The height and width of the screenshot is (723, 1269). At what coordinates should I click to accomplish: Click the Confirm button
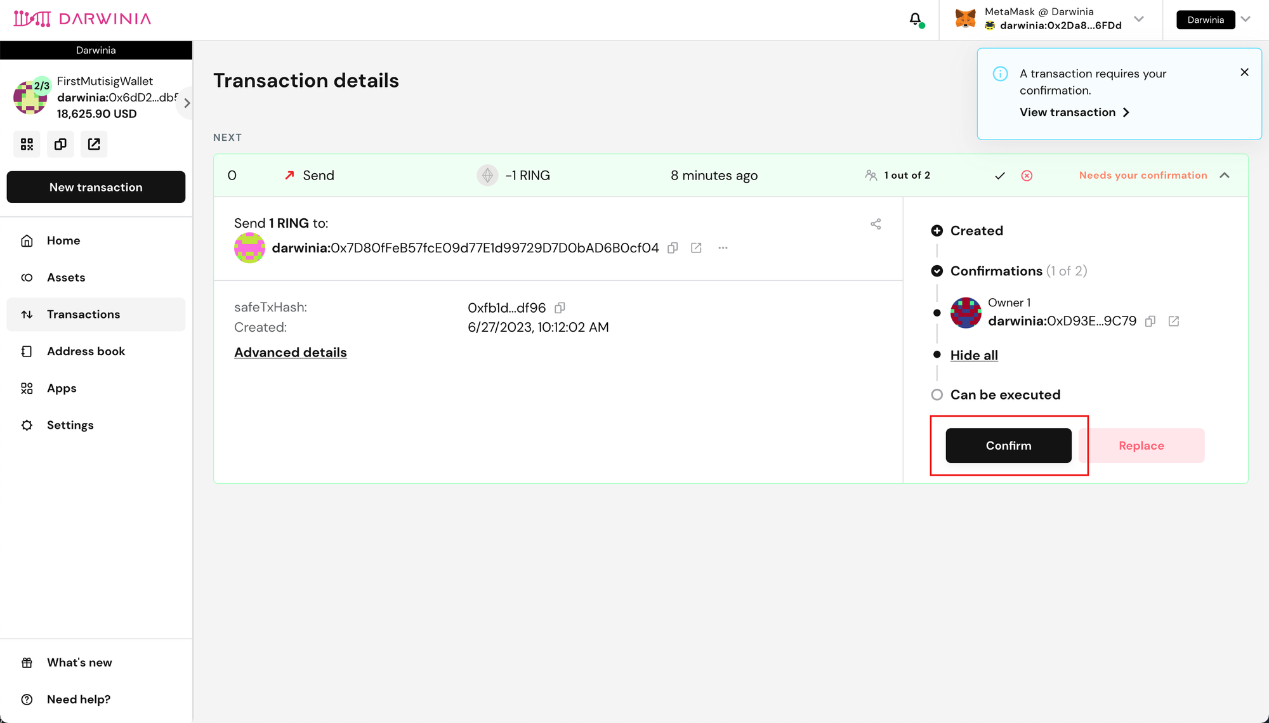point(1008,445)
